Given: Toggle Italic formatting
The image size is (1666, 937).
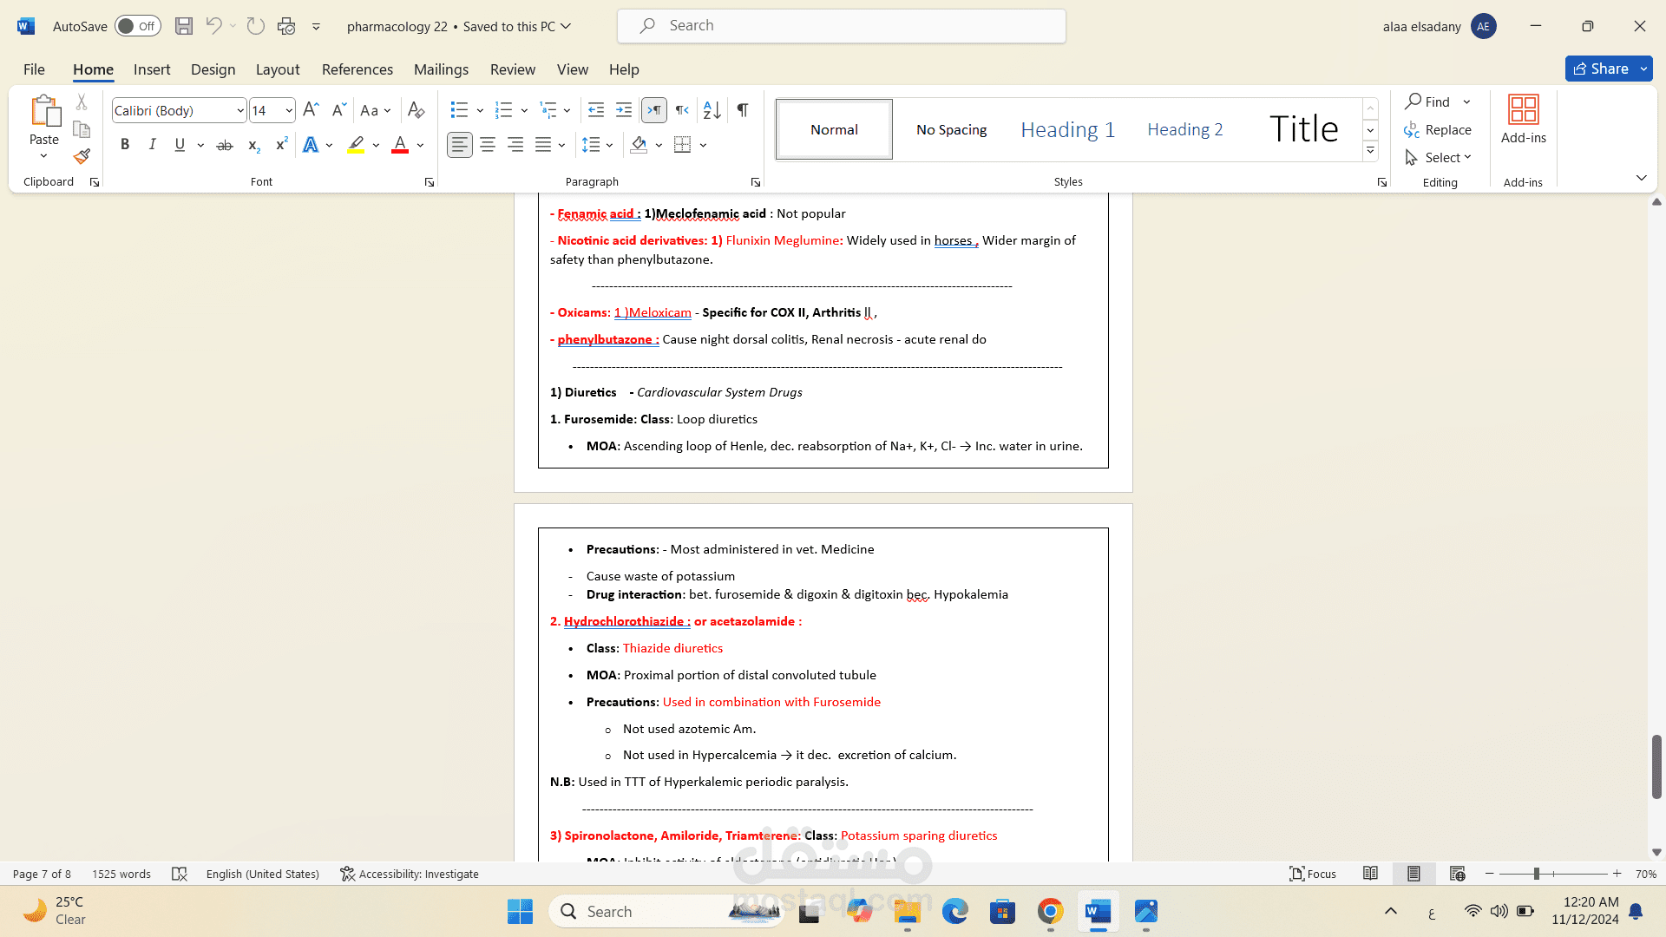Looking at the screenshot, I should coord(153,145).
